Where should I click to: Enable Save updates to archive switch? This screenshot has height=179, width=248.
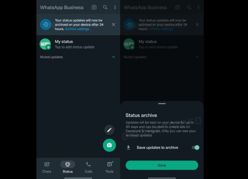[x=195, y=147]
